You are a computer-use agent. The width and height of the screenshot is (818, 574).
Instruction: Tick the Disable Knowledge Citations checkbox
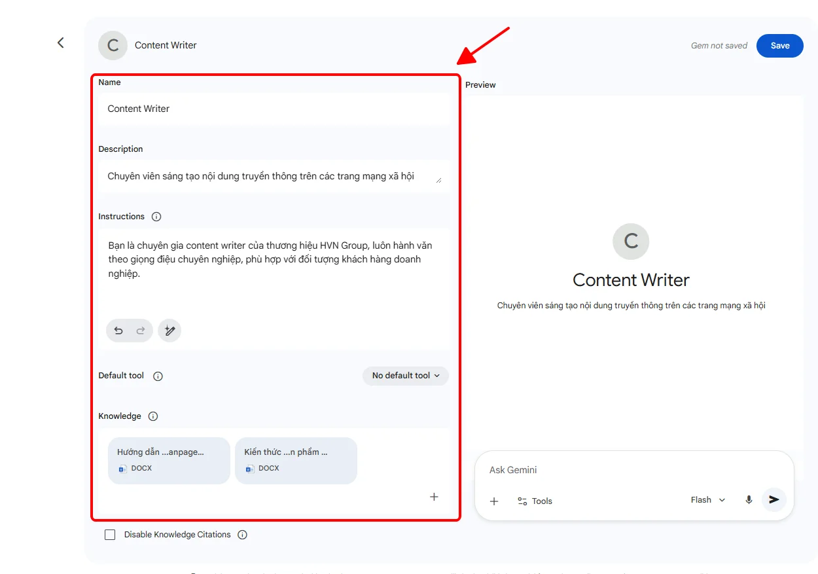(110, 535)
